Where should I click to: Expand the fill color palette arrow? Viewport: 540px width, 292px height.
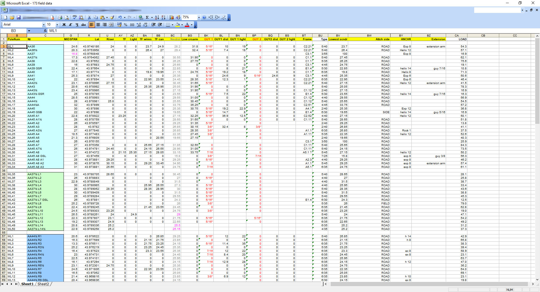click(182, 25)
